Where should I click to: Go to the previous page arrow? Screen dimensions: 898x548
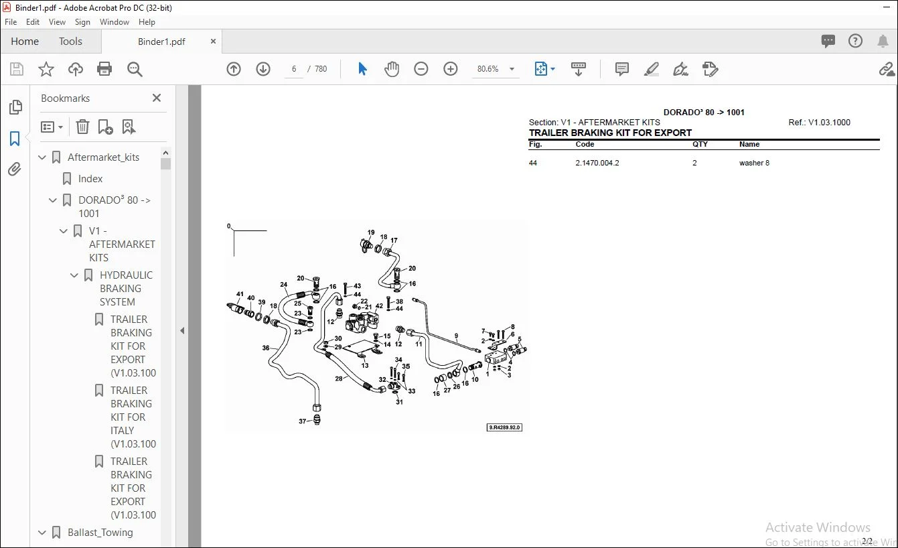coord(234,69)
